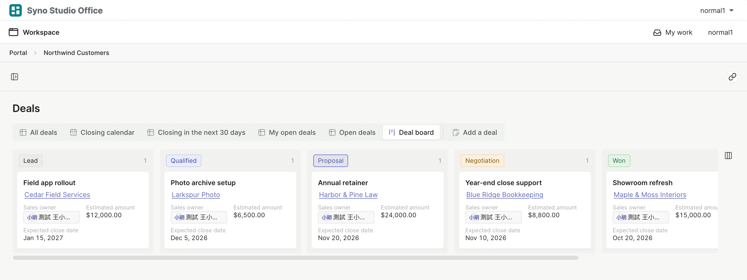
Task: Open the Add a deal form tab
Action: point(475,132)
